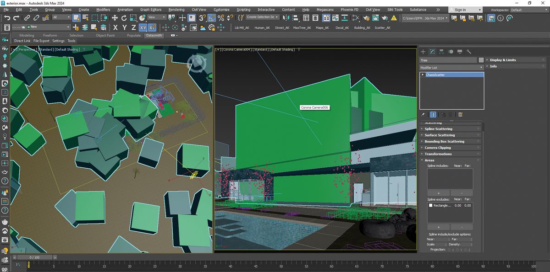Toggle the Pin Stack button below the modifier stack
This screenshot has width=550, height=272.
(422, 114)
